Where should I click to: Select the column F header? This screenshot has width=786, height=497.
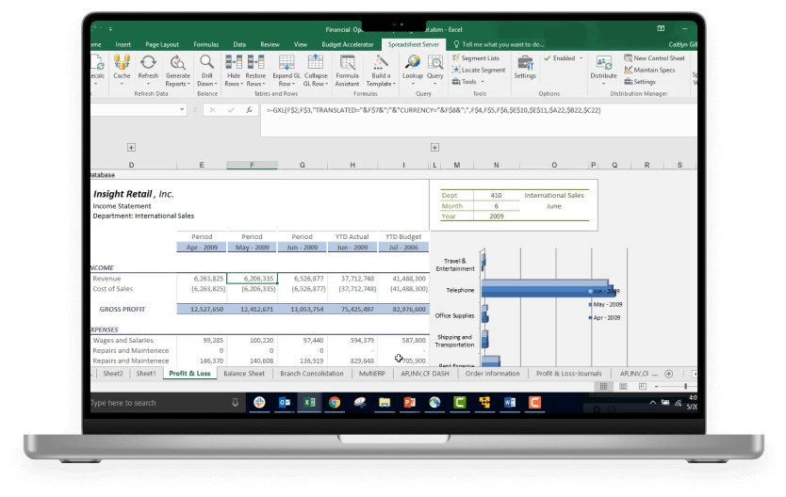[x=253, y=165]
